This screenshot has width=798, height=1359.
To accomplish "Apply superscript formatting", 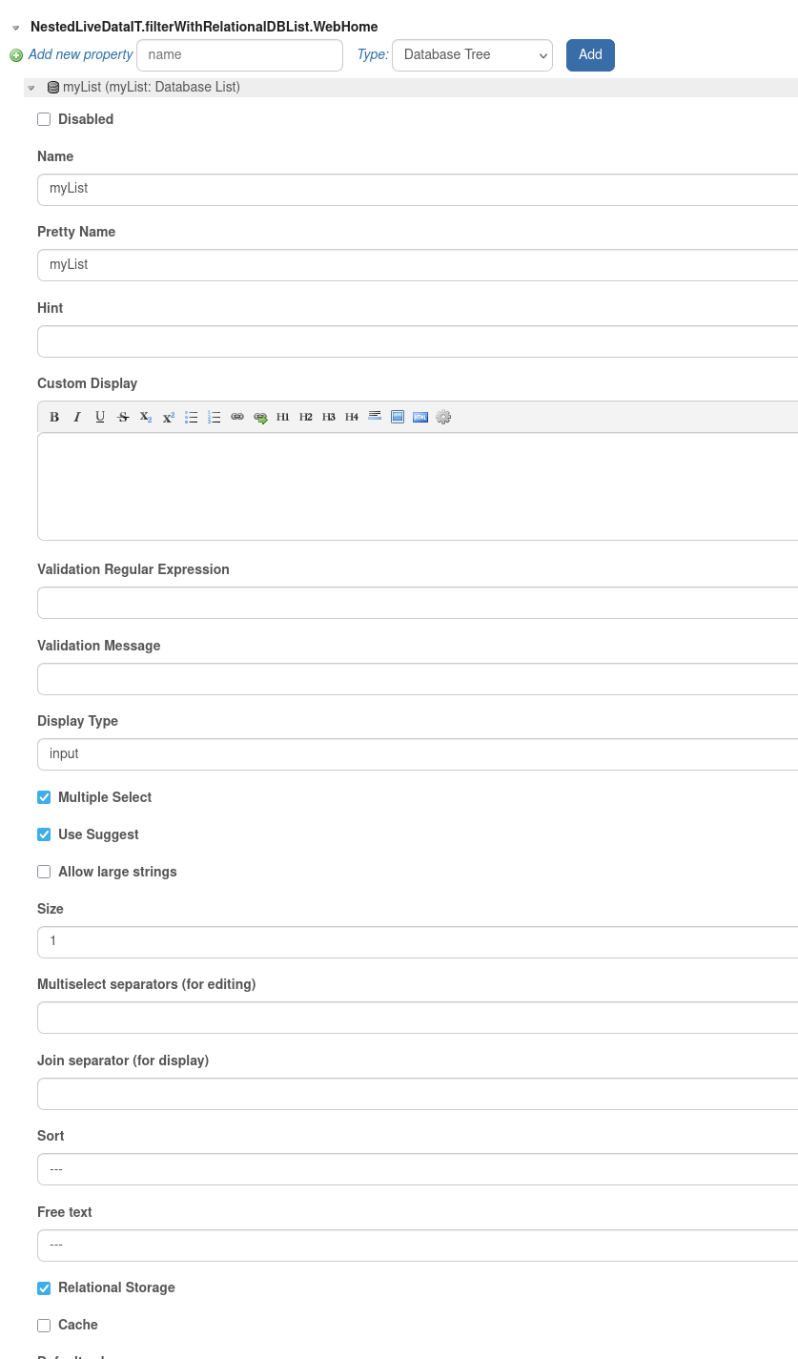I will pos(169,417).
